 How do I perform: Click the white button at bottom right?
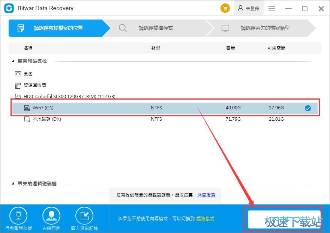284,219
